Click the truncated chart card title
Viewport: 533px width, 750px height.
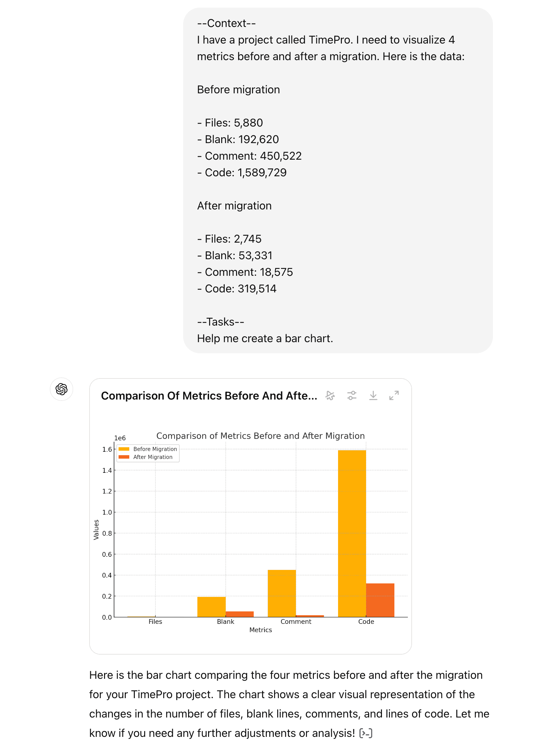pos(209,396)
